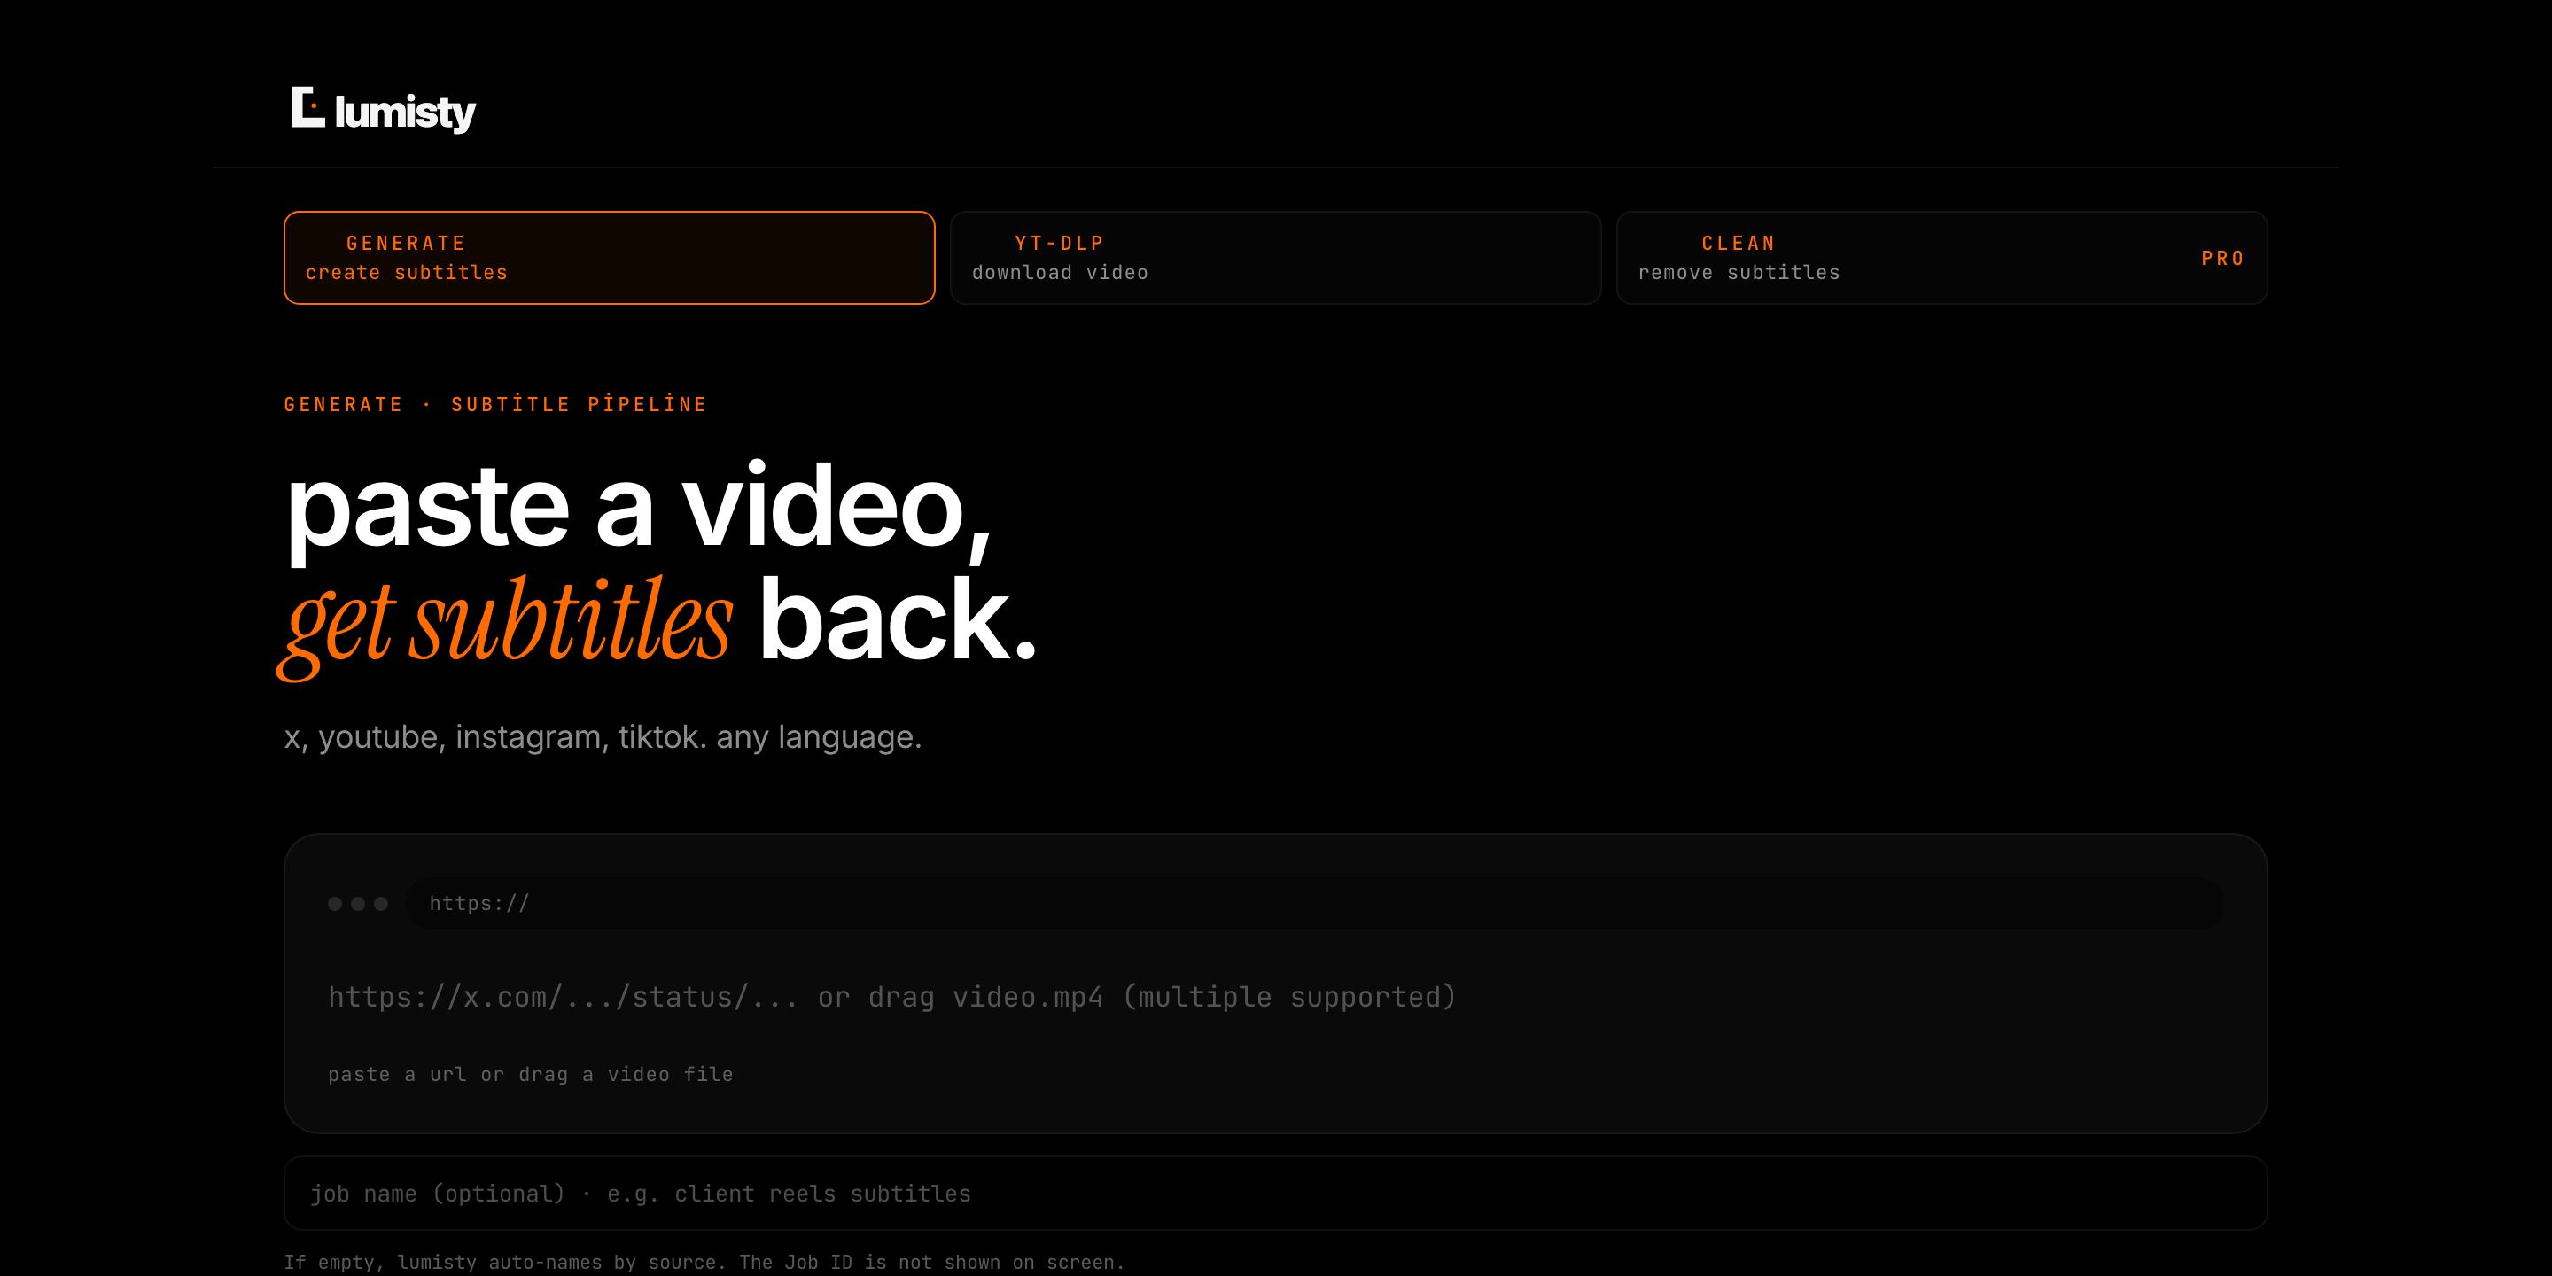This screenshot has height=1276, width=2552.
Task: Click the 'If empty, lumisty auto-names by source' note
Action: tap(704, 1262)
